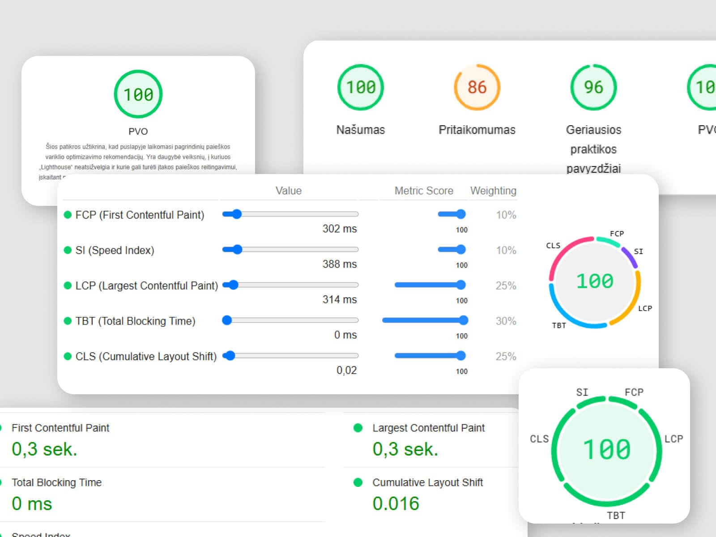Click green status dot beside TBT row

point(68,321)
